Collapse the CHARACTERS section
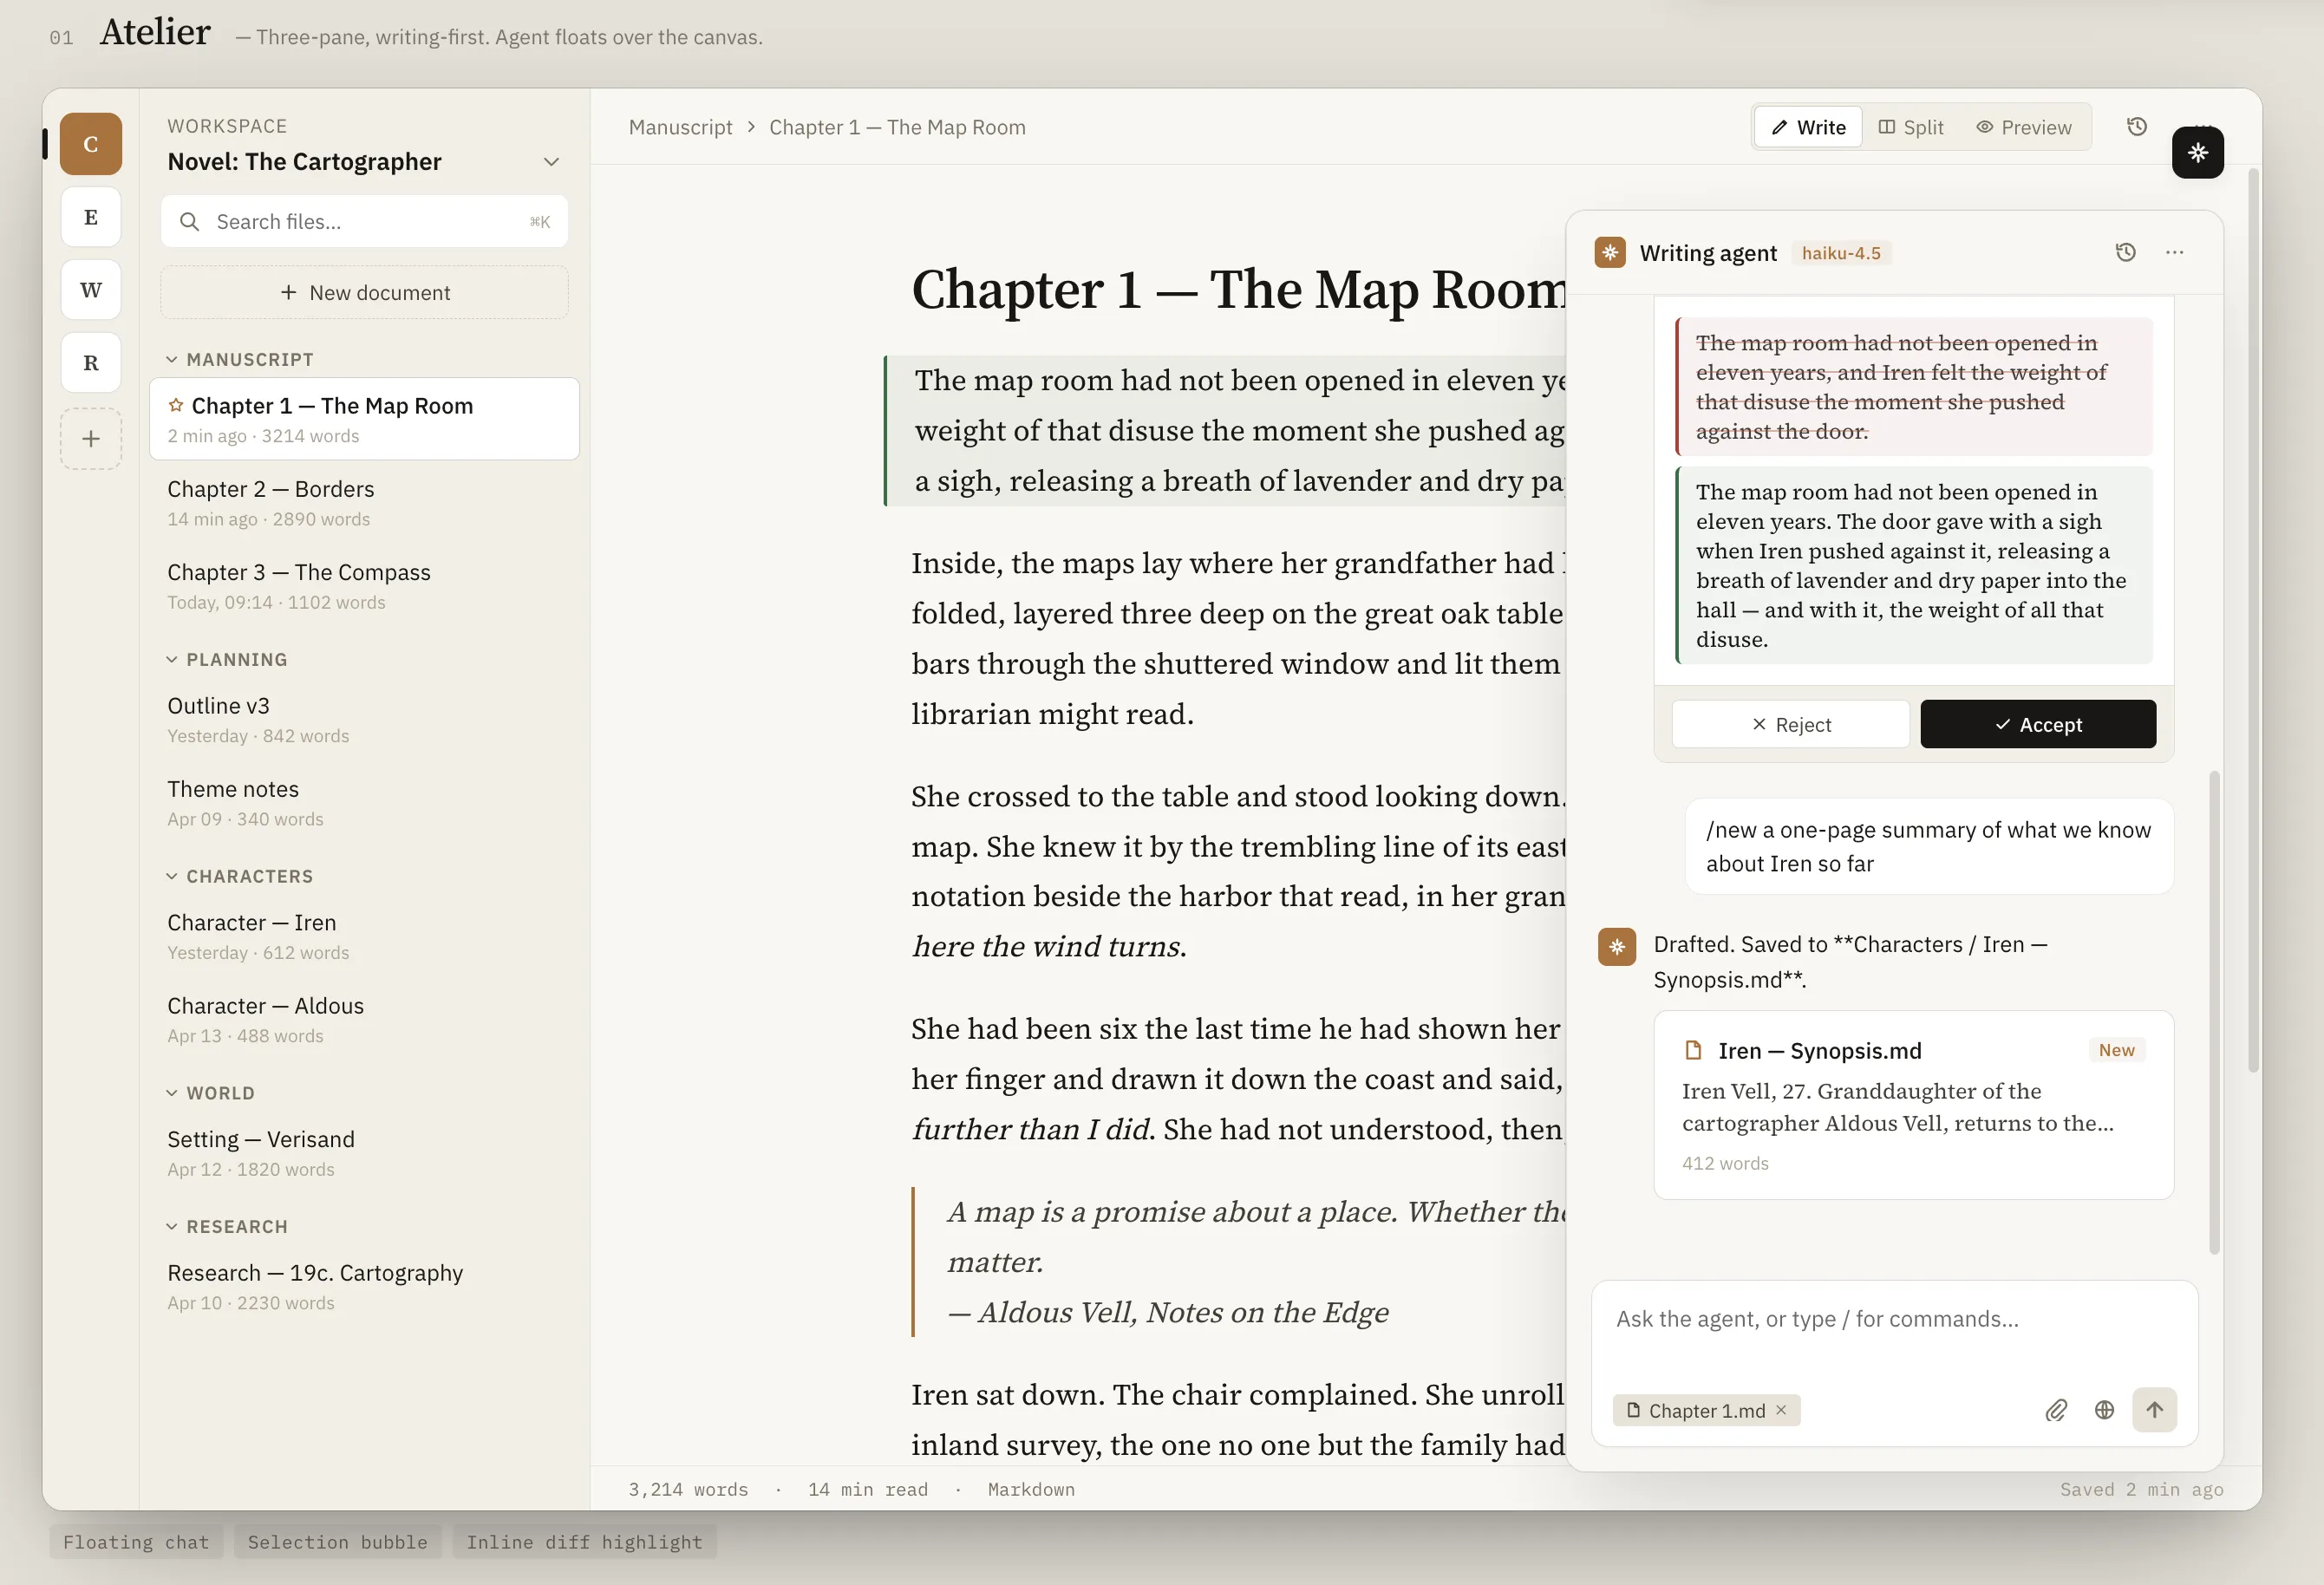The width and height of the screenshot is (2324, 1585). (172, 876)
